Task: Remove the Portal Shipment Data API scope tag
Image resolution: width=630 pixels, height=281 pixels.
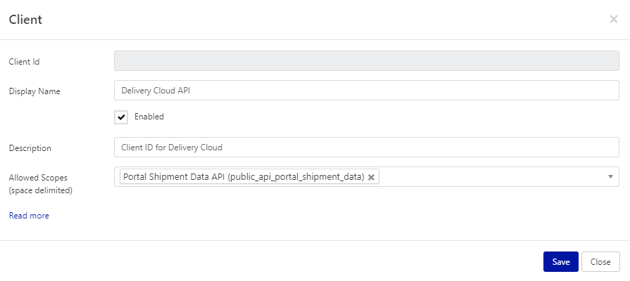Action: click(x=372, y=177)
